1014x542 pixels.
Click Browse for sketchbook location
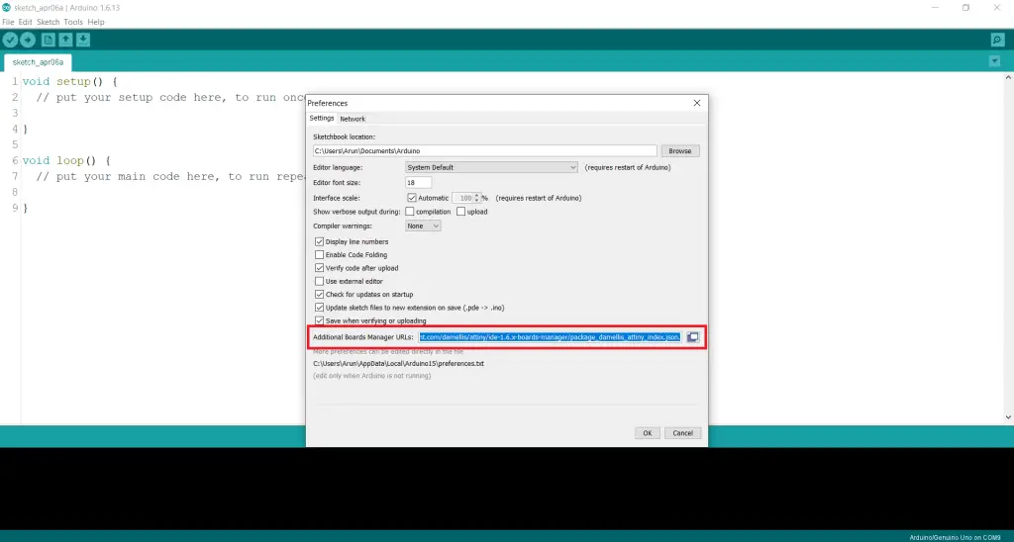click(x=679, y=151)
